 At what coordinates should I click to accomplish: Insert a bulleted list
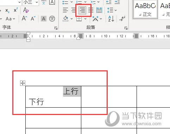tap(65, 2)
